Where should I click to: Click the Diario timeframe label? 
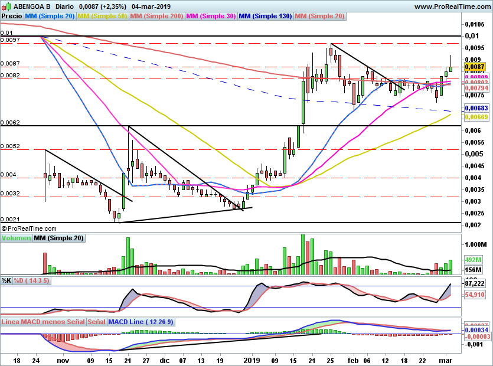pos(64,6)
